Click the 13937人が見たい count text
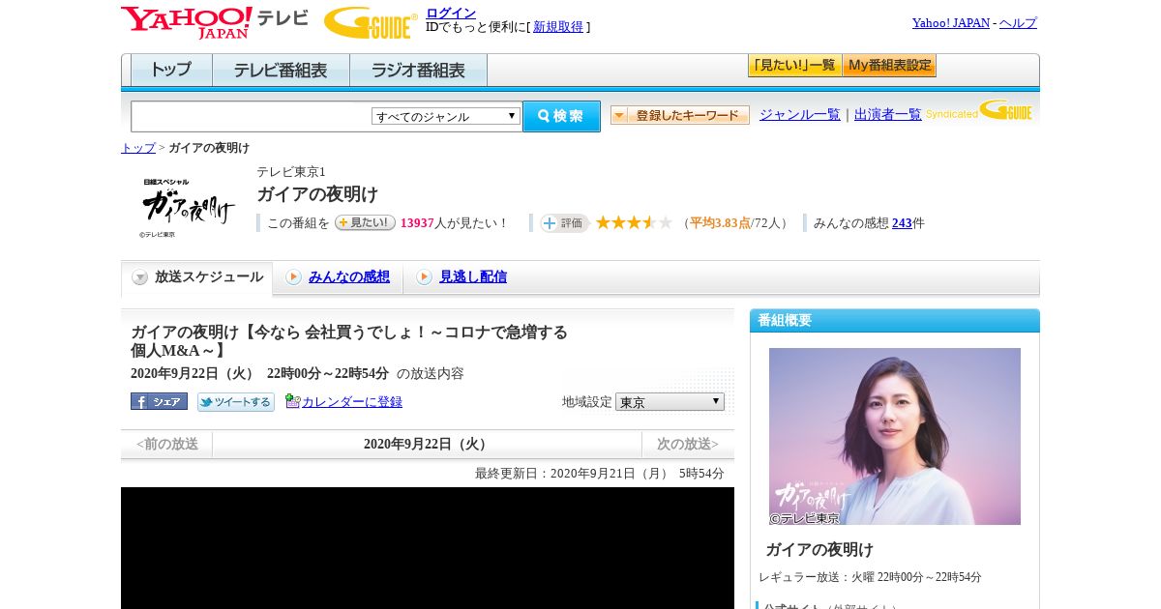The height and width of the screenshot is (609, 1161). pyautogui.click(x=454, y=223)
